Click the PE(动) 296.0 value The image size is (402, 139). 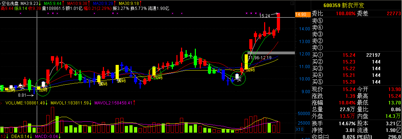tap(395, 137)
